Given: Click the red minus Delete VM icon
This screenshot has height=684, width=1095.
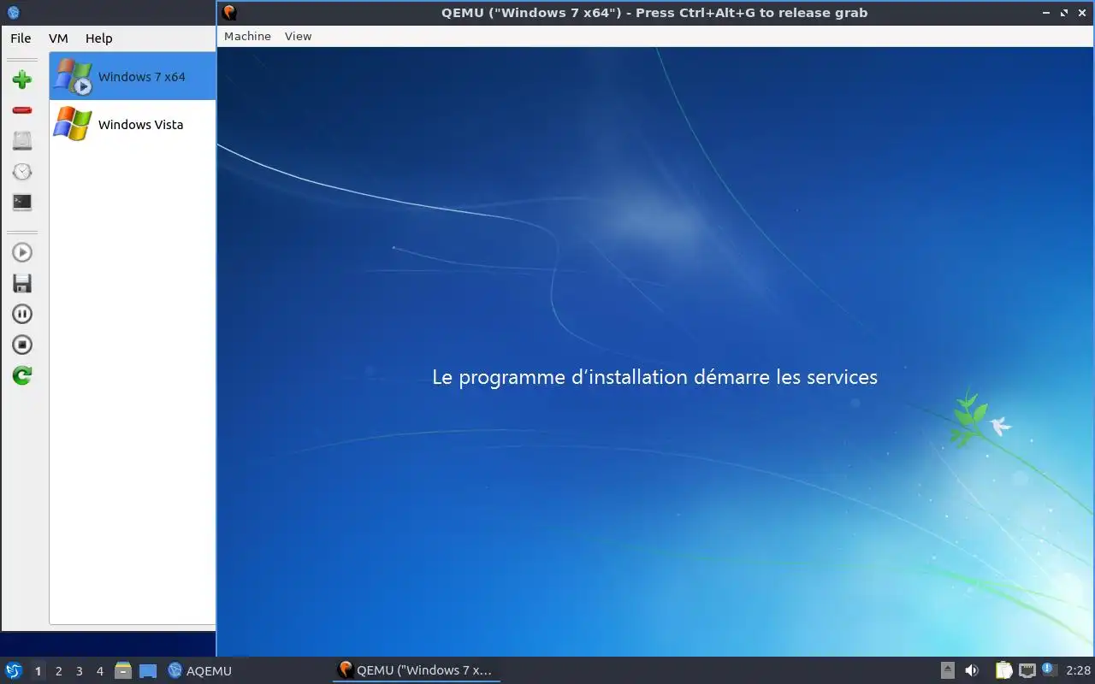Looking at the screenshot, I should [x=22, y=110].
